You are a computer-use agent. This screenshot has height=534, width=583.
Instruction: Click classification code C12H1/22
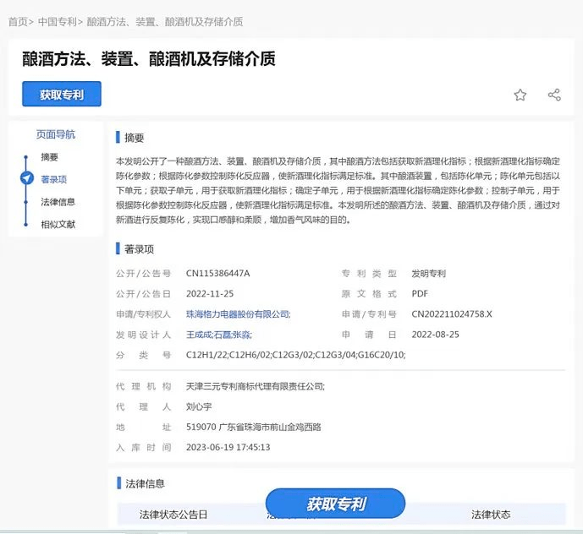[x=206, y=355]
